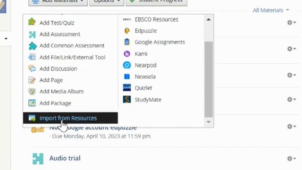Click the purple Kami logo icon

click(127, 54)
